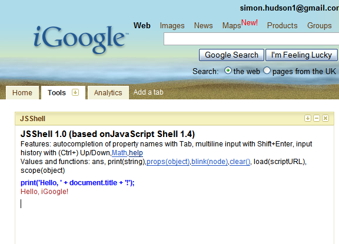Image resolution: width=339 pixels, height=244 pixels.
Task: Select the Web search category
Action: pyautogui.click(x=142, y=25)
